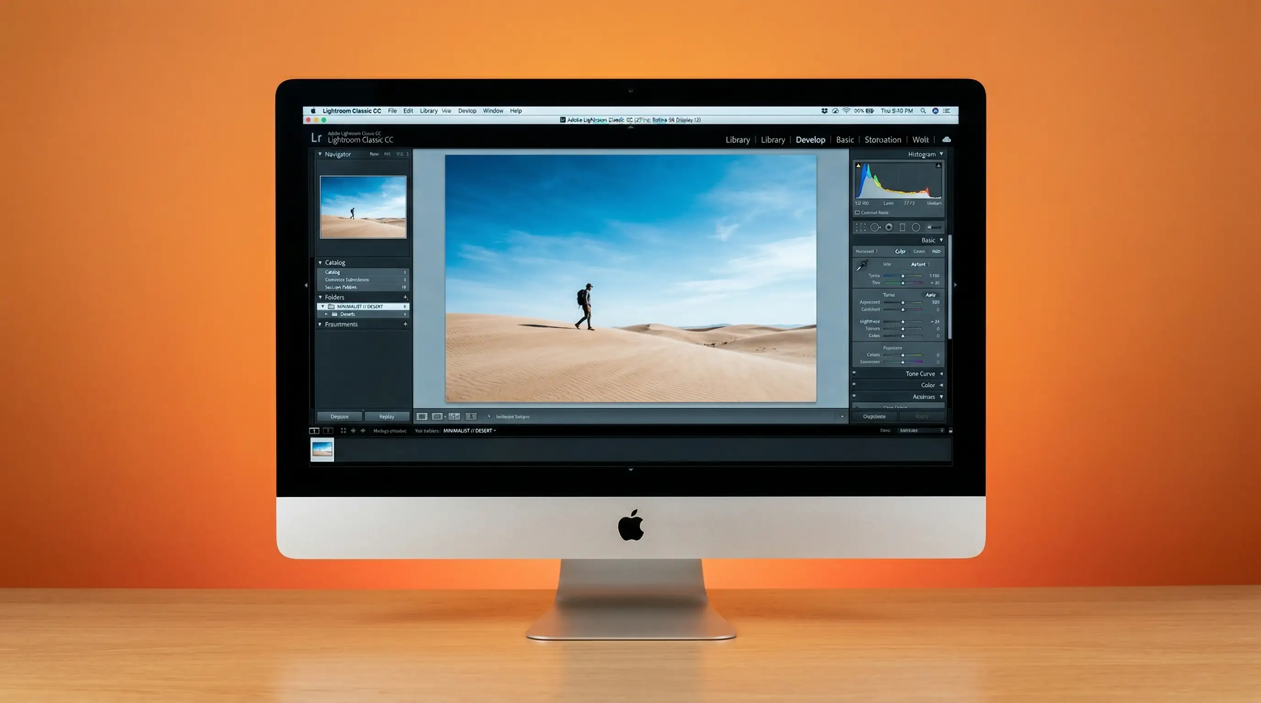Pick the white balance eyedropper tool
This screenshot has width=1261, height=703.
[x=861, y=265]
